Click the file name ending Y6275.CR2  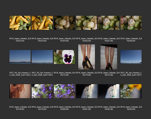click(109, 74)
